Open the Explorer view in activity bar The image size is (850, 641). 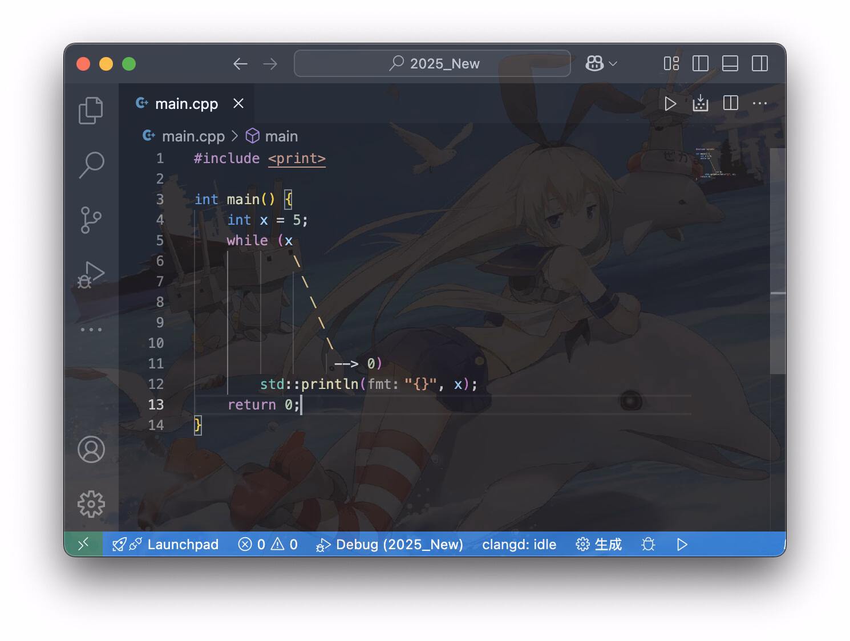pyautogui.click(x=91, y=110)
